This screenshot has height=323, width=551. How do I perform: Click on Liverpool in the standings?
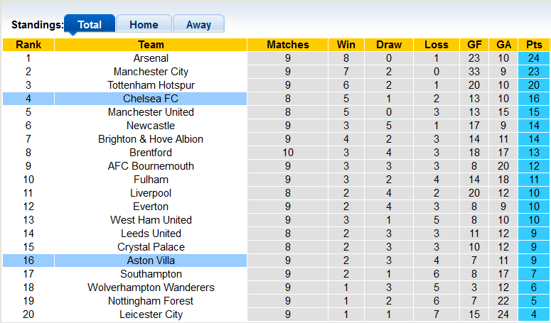click(151, 193)
